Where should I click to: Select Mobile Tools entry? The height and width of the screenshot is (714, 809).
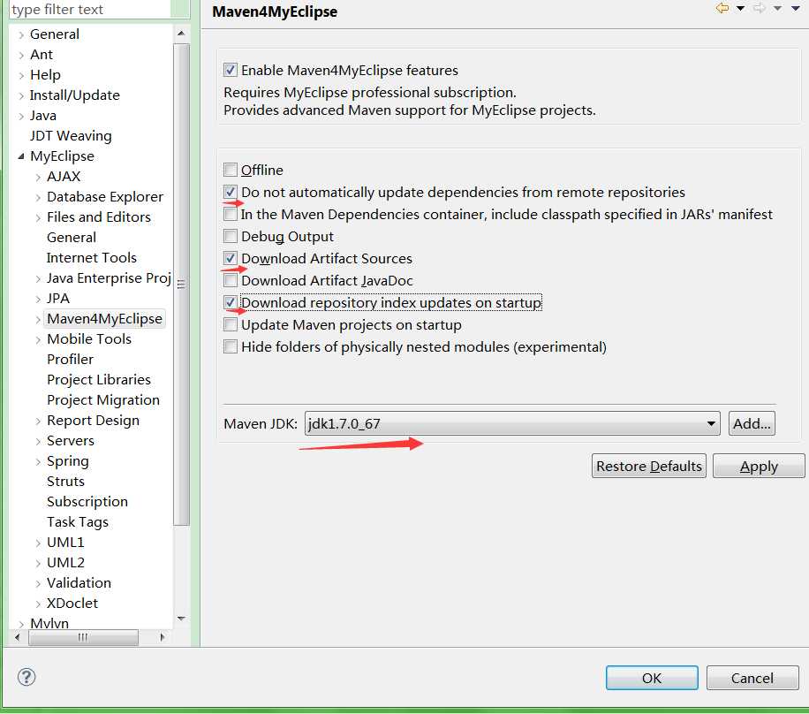88,338
